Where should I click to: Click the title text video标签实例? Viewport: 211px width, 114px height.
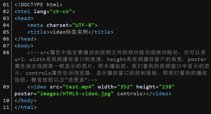point(69,32)
